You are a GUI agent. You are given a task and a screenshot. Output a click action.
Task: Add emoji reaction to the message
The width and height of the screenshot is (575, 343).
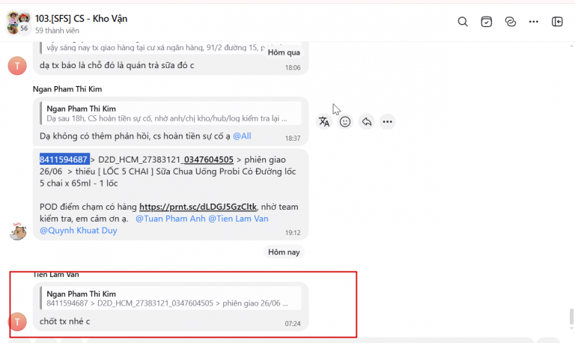pos(345,122)
